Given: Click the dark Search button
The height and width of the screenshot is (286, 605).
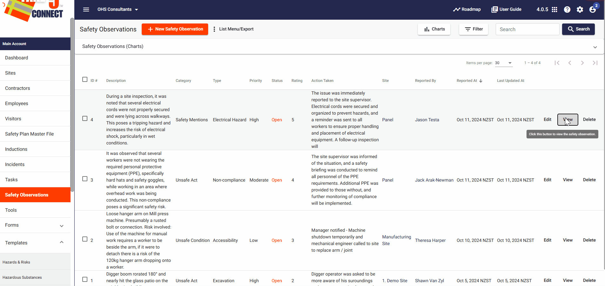Looking at the screenshot, I should [x=578, y=29].
